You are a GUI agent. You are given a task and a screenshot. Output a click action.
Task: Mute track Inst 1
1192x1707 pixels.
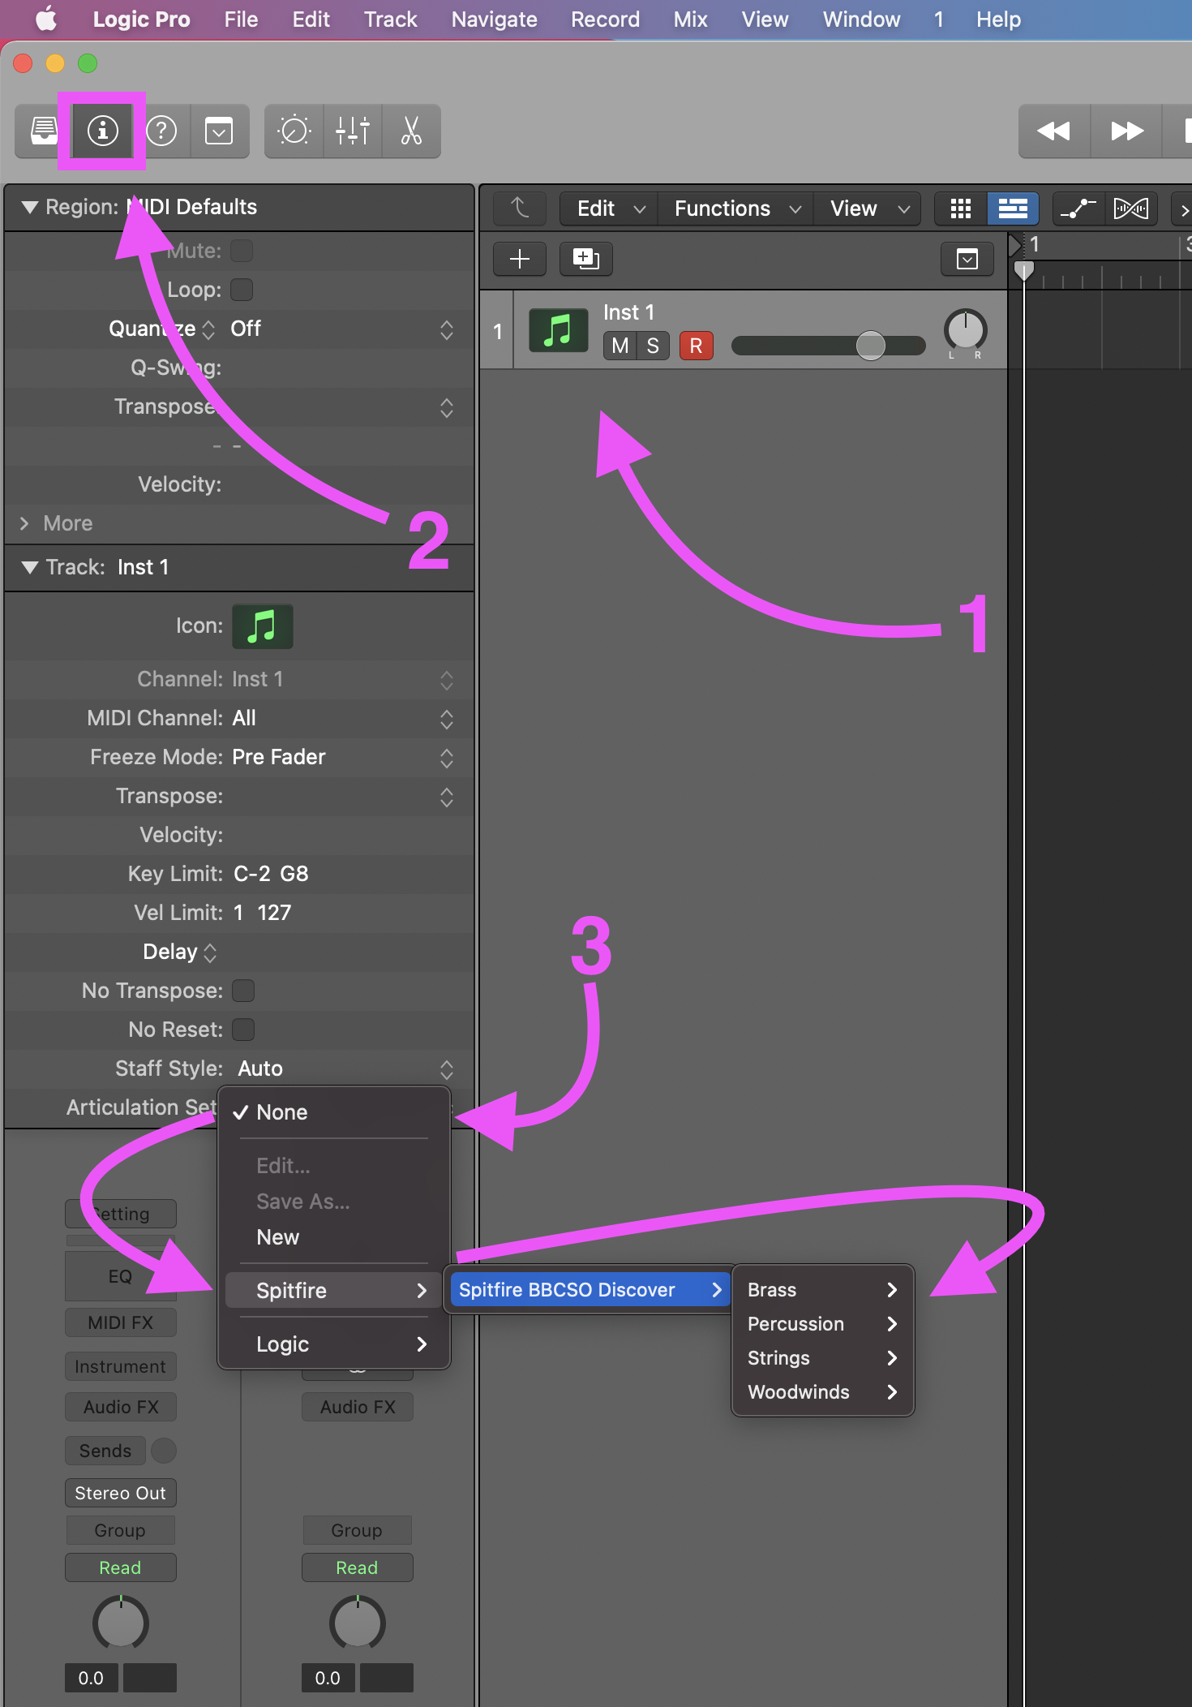coord(620,346)
